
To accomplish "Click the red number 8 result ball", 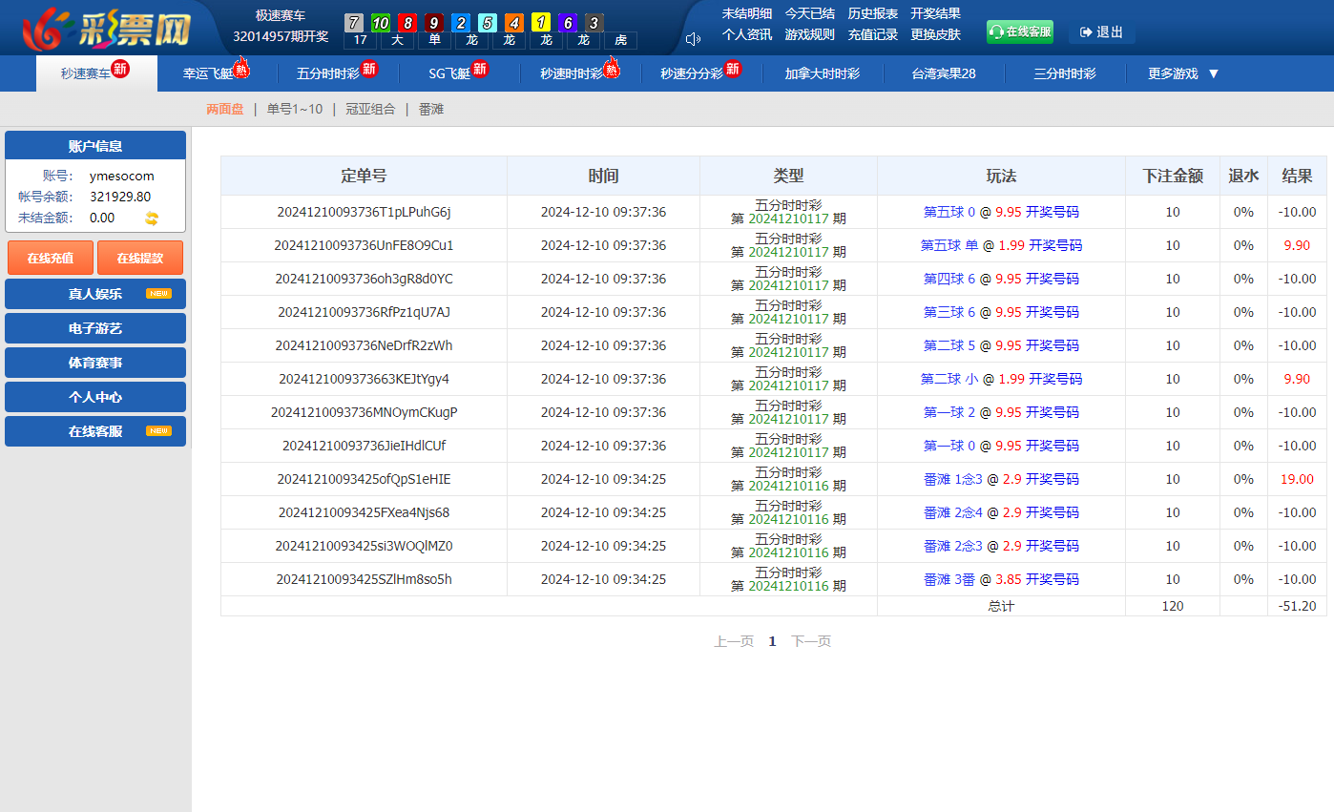I will tap(407, 23).
